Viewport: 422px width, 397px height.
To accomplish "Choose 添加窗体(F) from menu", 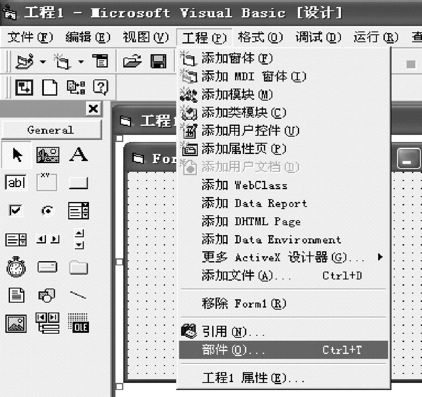I will pyautogui.click(x=283, y=58).
